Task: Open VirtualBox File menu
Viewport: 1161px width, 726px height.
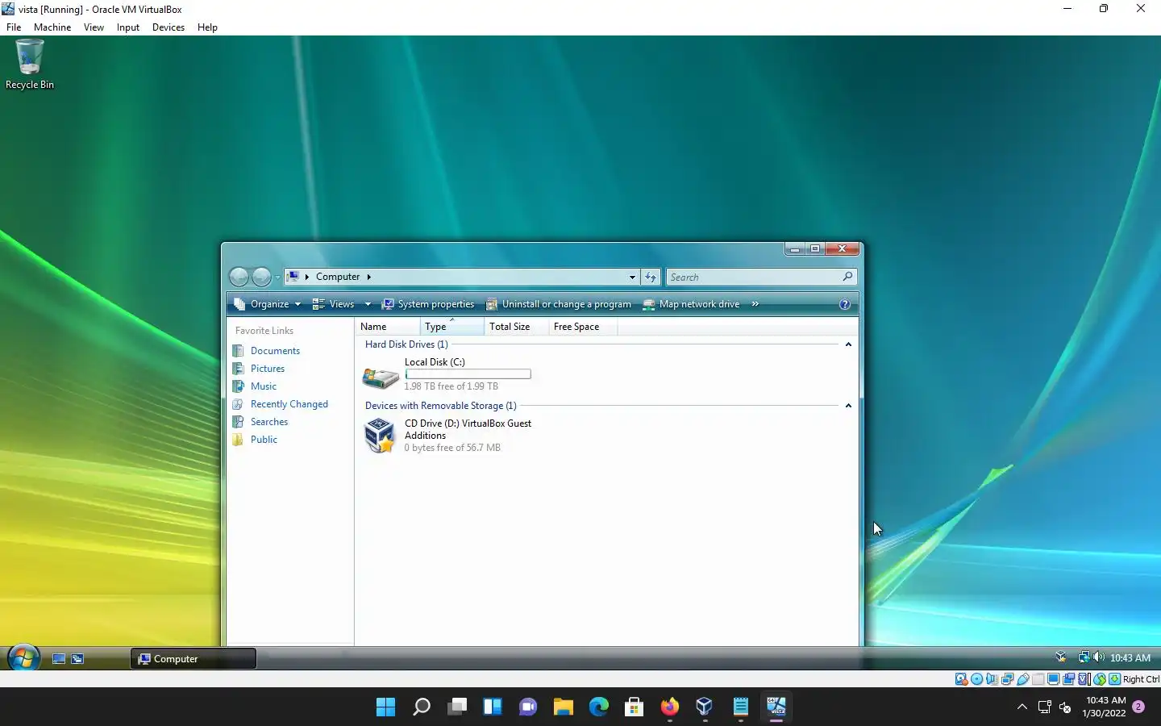Action: coord(14,27)
